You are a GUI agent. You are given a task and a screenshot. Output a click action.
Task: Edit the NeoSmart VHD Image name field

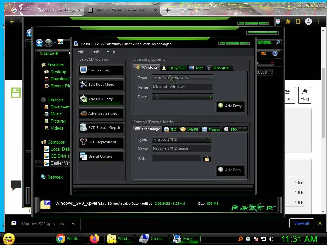(x=181, y=149)
